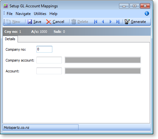The image size is (158, 139).
Task: Open the Help menu
Action: [53, 14]
